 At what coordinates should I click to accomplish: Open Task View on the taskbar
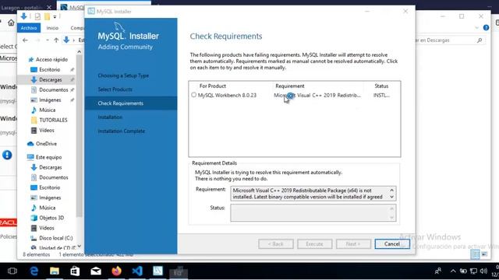(x=12, y=271)
